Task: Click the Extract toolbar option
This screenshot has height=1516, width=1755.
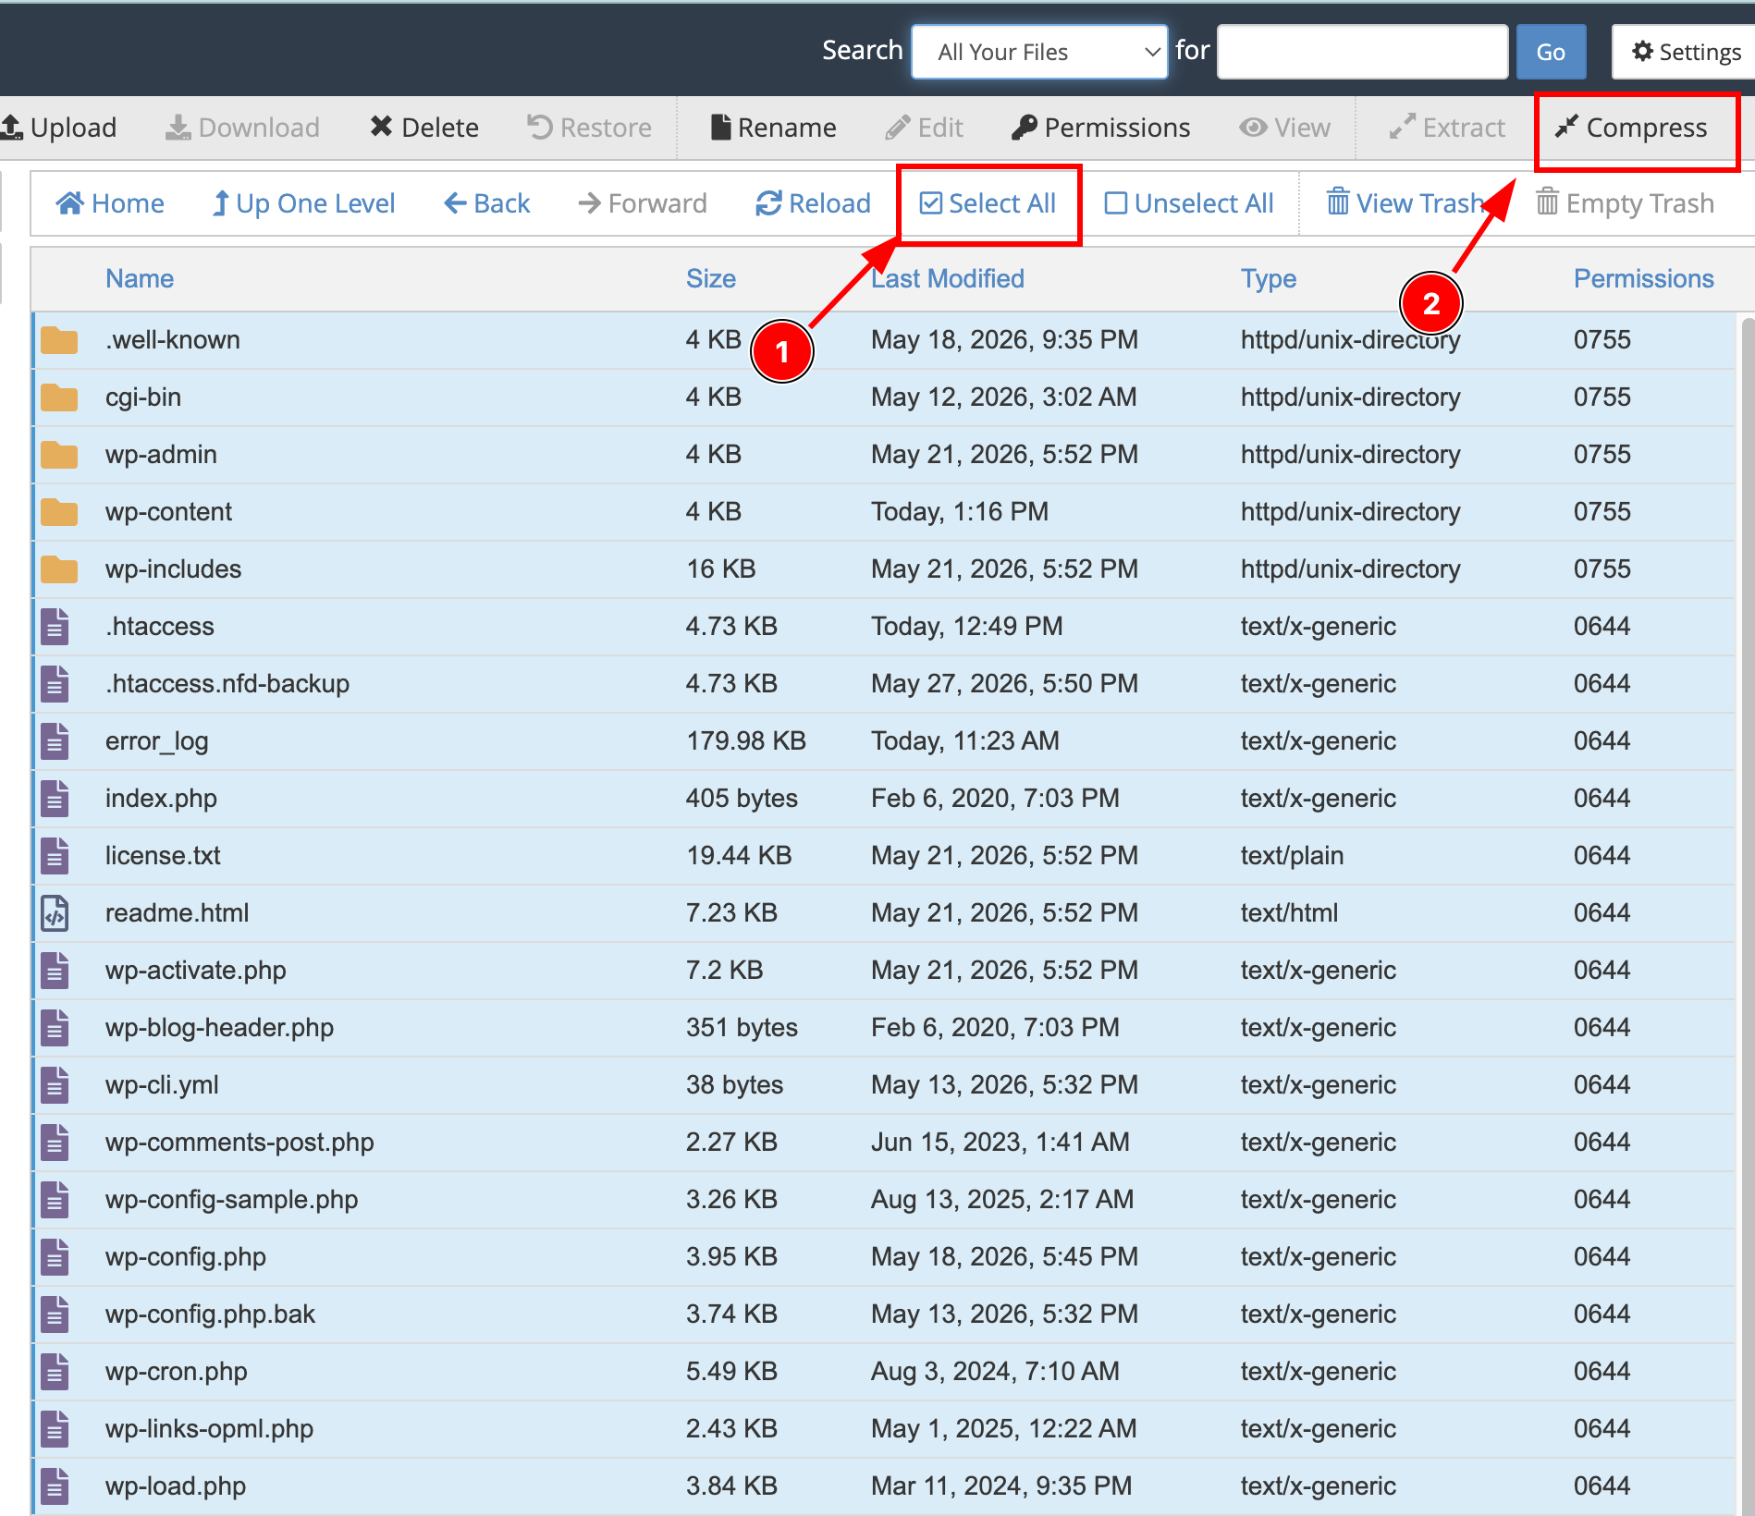Action: pos(1447,128)
